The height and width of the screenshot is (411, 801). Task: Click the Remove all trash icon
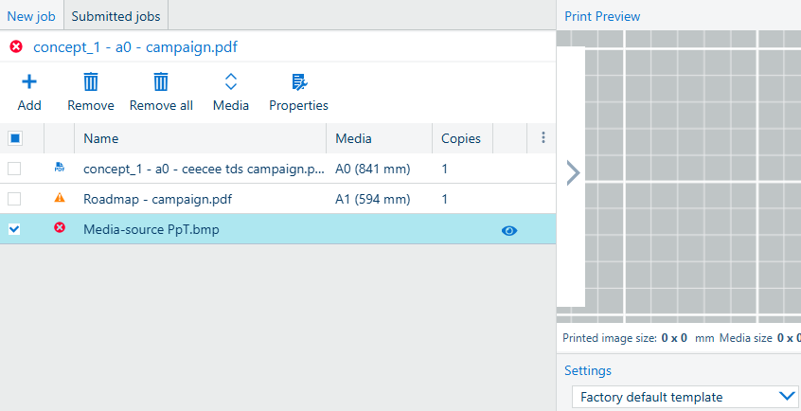tap(161, 81)
